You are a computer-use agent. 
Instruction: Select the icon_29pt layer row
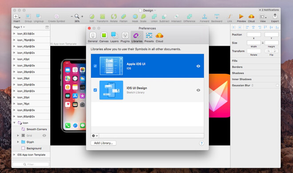point(31,78)
